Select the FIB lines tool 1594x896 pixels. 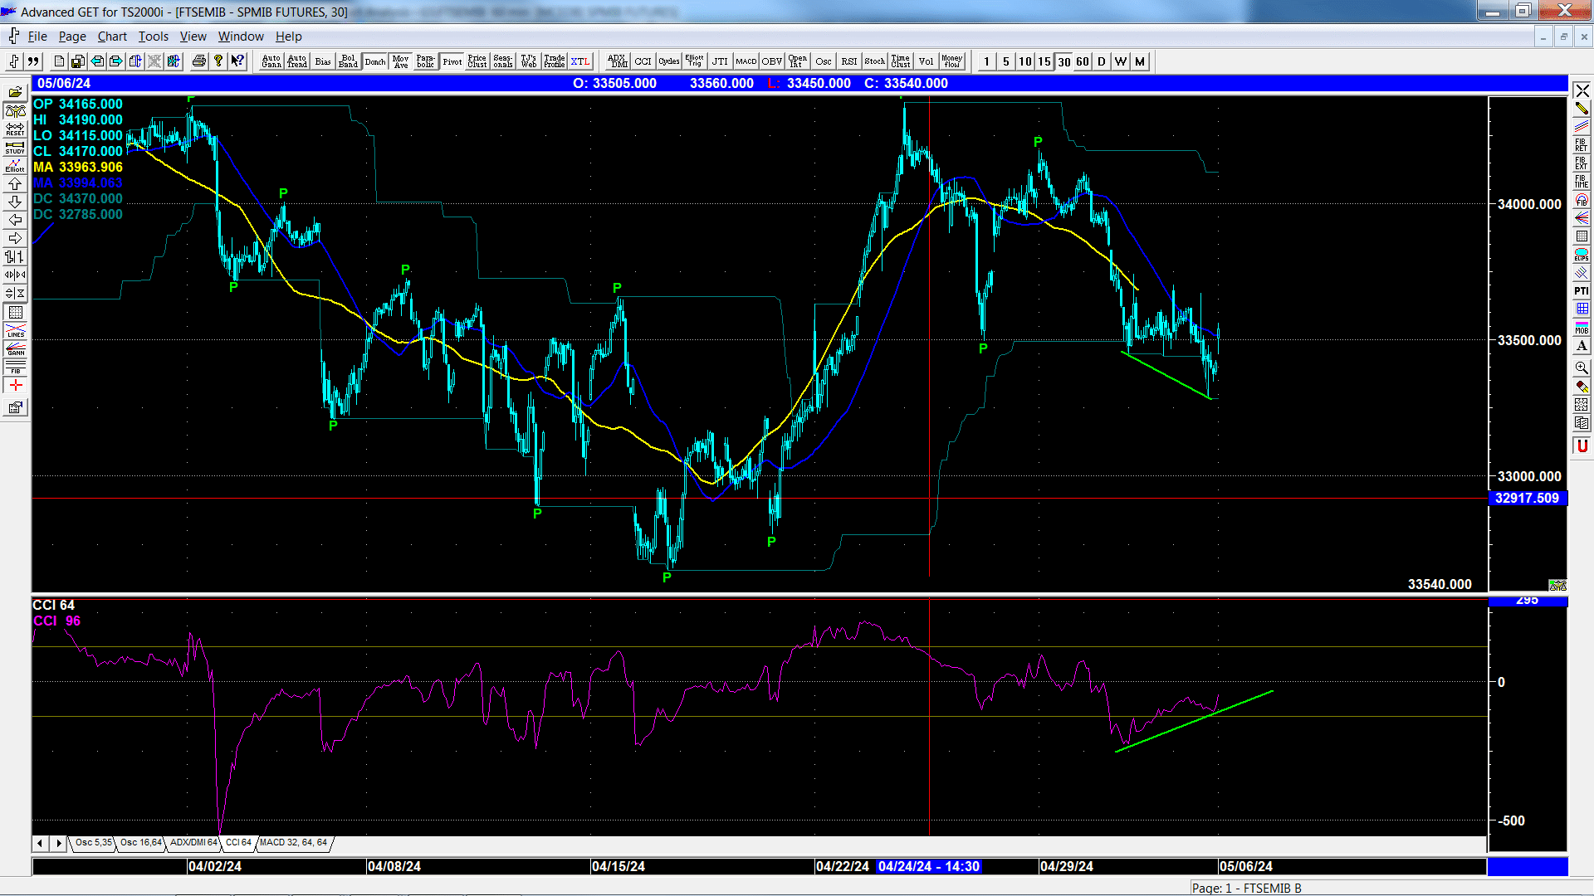[x=15, y=367]
